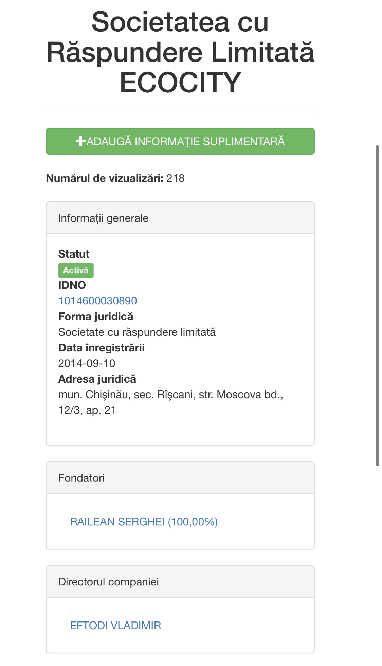
Task: Click the Data înregistrării label
Action: [102, 348]
